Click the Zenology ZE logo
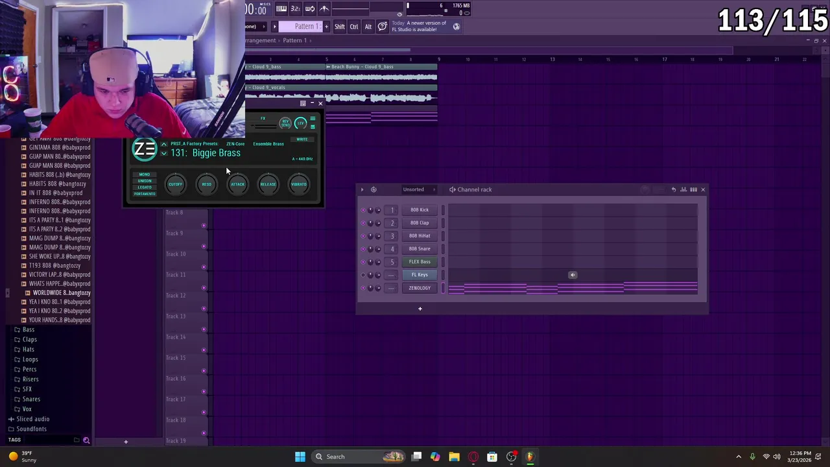Viewport: 830px width, 467px height. [144, 150]
